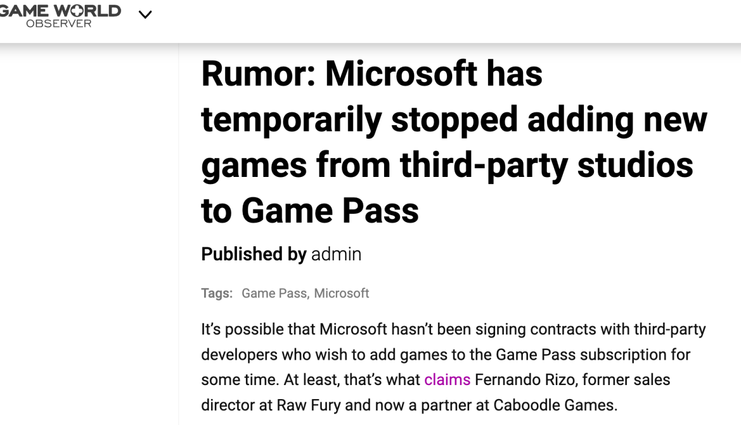
Task: Click the words Game Pass in headline
Action: click(330, 210)
